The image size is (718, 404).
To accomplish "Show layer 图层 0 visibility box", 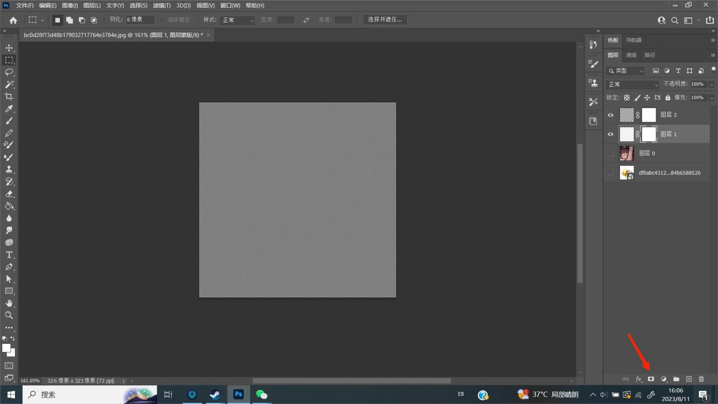I will (610, 153).
